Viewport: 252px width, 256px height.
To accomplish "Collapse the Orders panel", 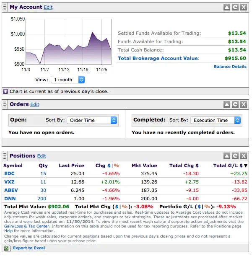I will [227, 104].
